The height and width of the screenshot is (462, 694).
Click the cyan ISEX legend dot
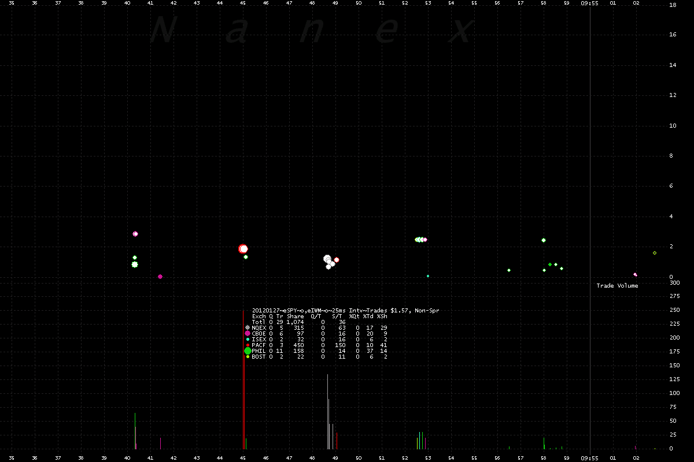click(248, 339)
